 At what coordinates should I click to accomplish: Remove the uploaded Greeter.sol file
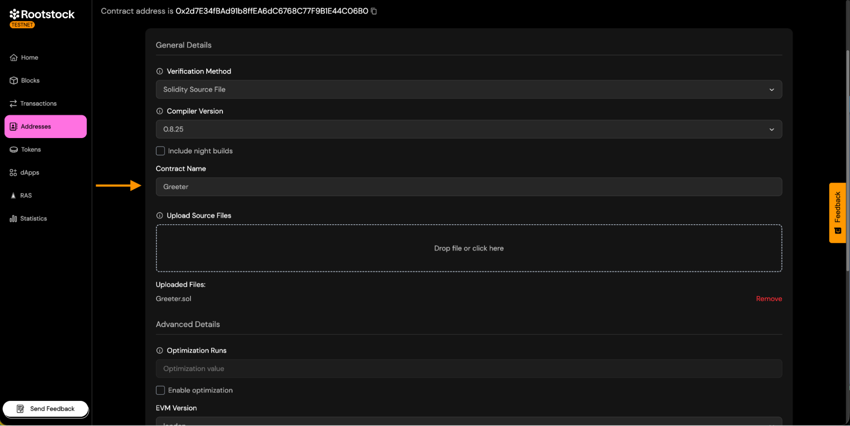click(x=768, y=299)
